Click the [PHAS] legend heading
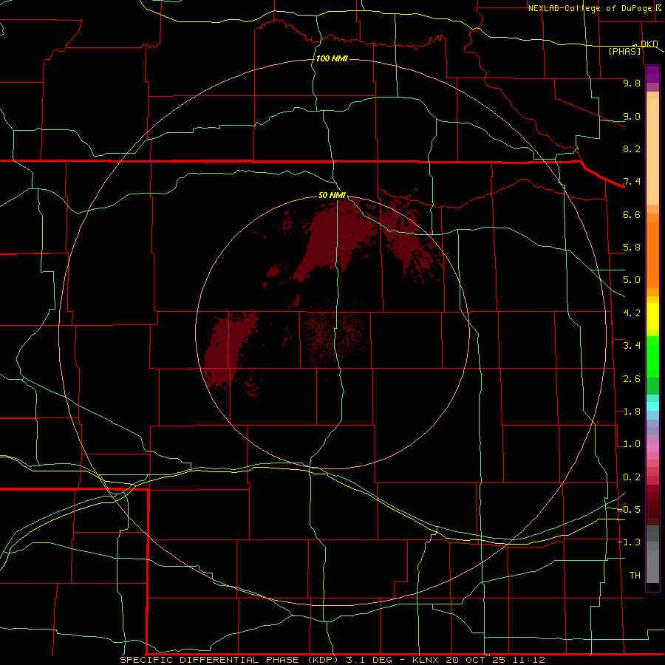Screen dimensions: 665x665 click(625, 51)
